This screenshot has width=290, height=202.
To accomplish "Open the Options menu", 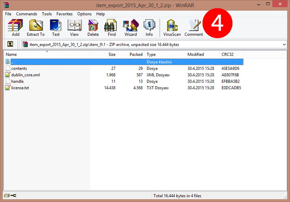I will point(84,14).
